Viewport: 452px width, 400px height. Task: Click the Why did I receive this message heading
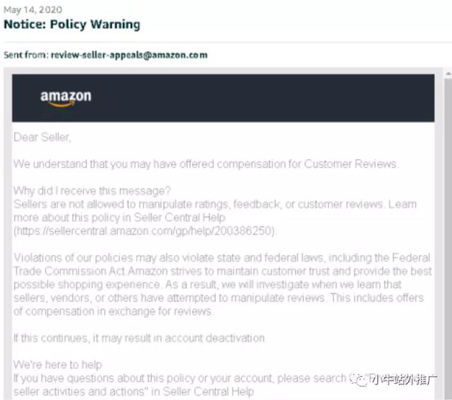pyautogui.click(x=92, y=191)
